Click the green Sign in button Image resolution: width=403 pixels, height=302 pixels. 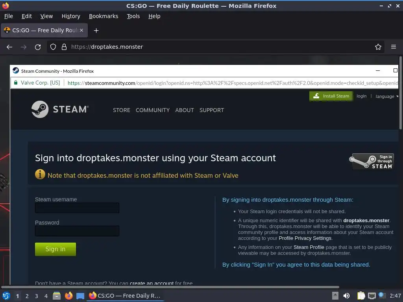[55, 249]
